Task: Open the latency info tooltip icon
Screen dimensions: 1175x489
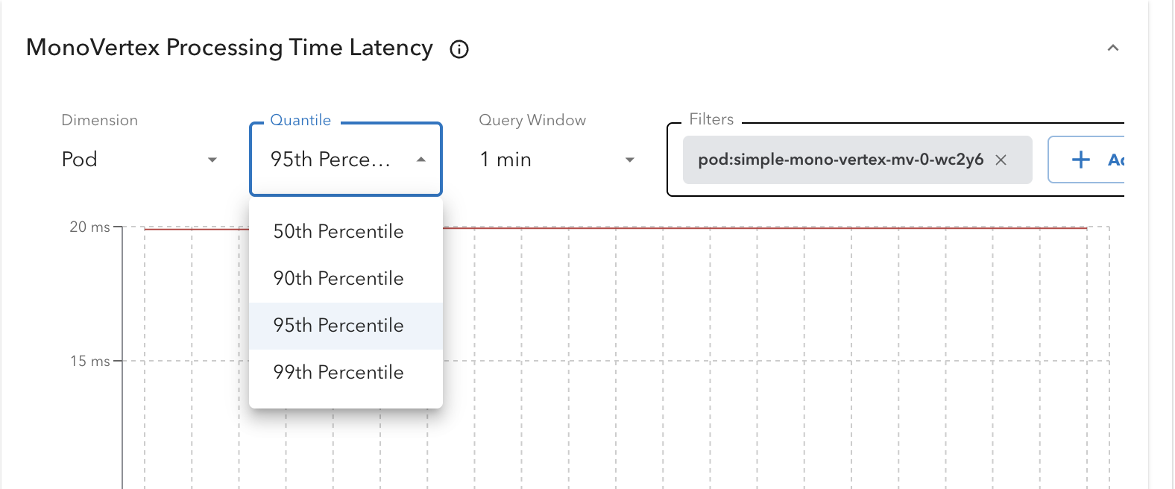Action: point(459,49)
